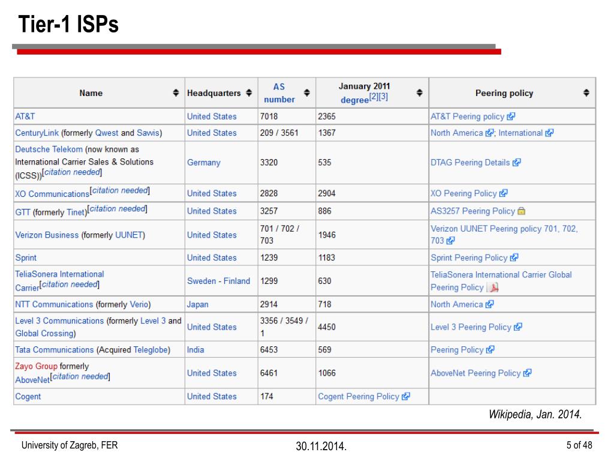The width and height of the screenshot is (614, 461).
Task: Click external link icon after DTAG Peering Details
Action: (x=516, y=162)
